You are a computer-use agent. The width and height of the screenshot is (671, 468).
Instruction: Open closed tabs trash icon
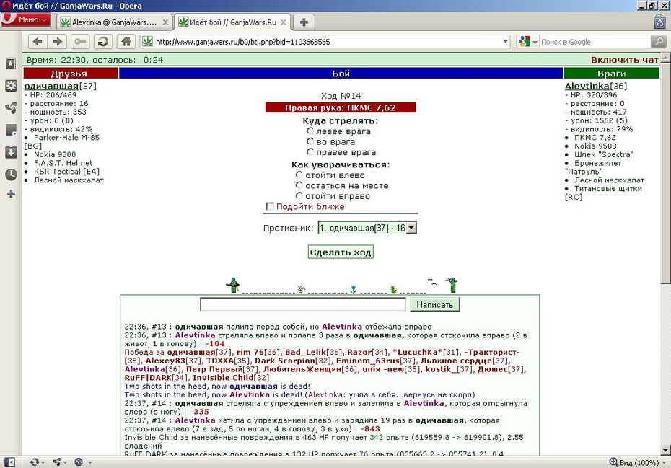[x=660, y=22]
